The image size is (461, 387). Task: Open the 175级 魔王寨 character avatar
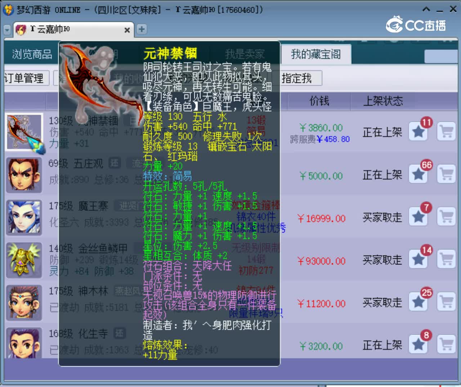24,217
